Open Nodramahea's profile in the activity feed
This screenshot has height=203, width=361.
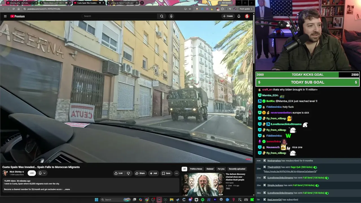pyautogui.click(x=274, y=161)
